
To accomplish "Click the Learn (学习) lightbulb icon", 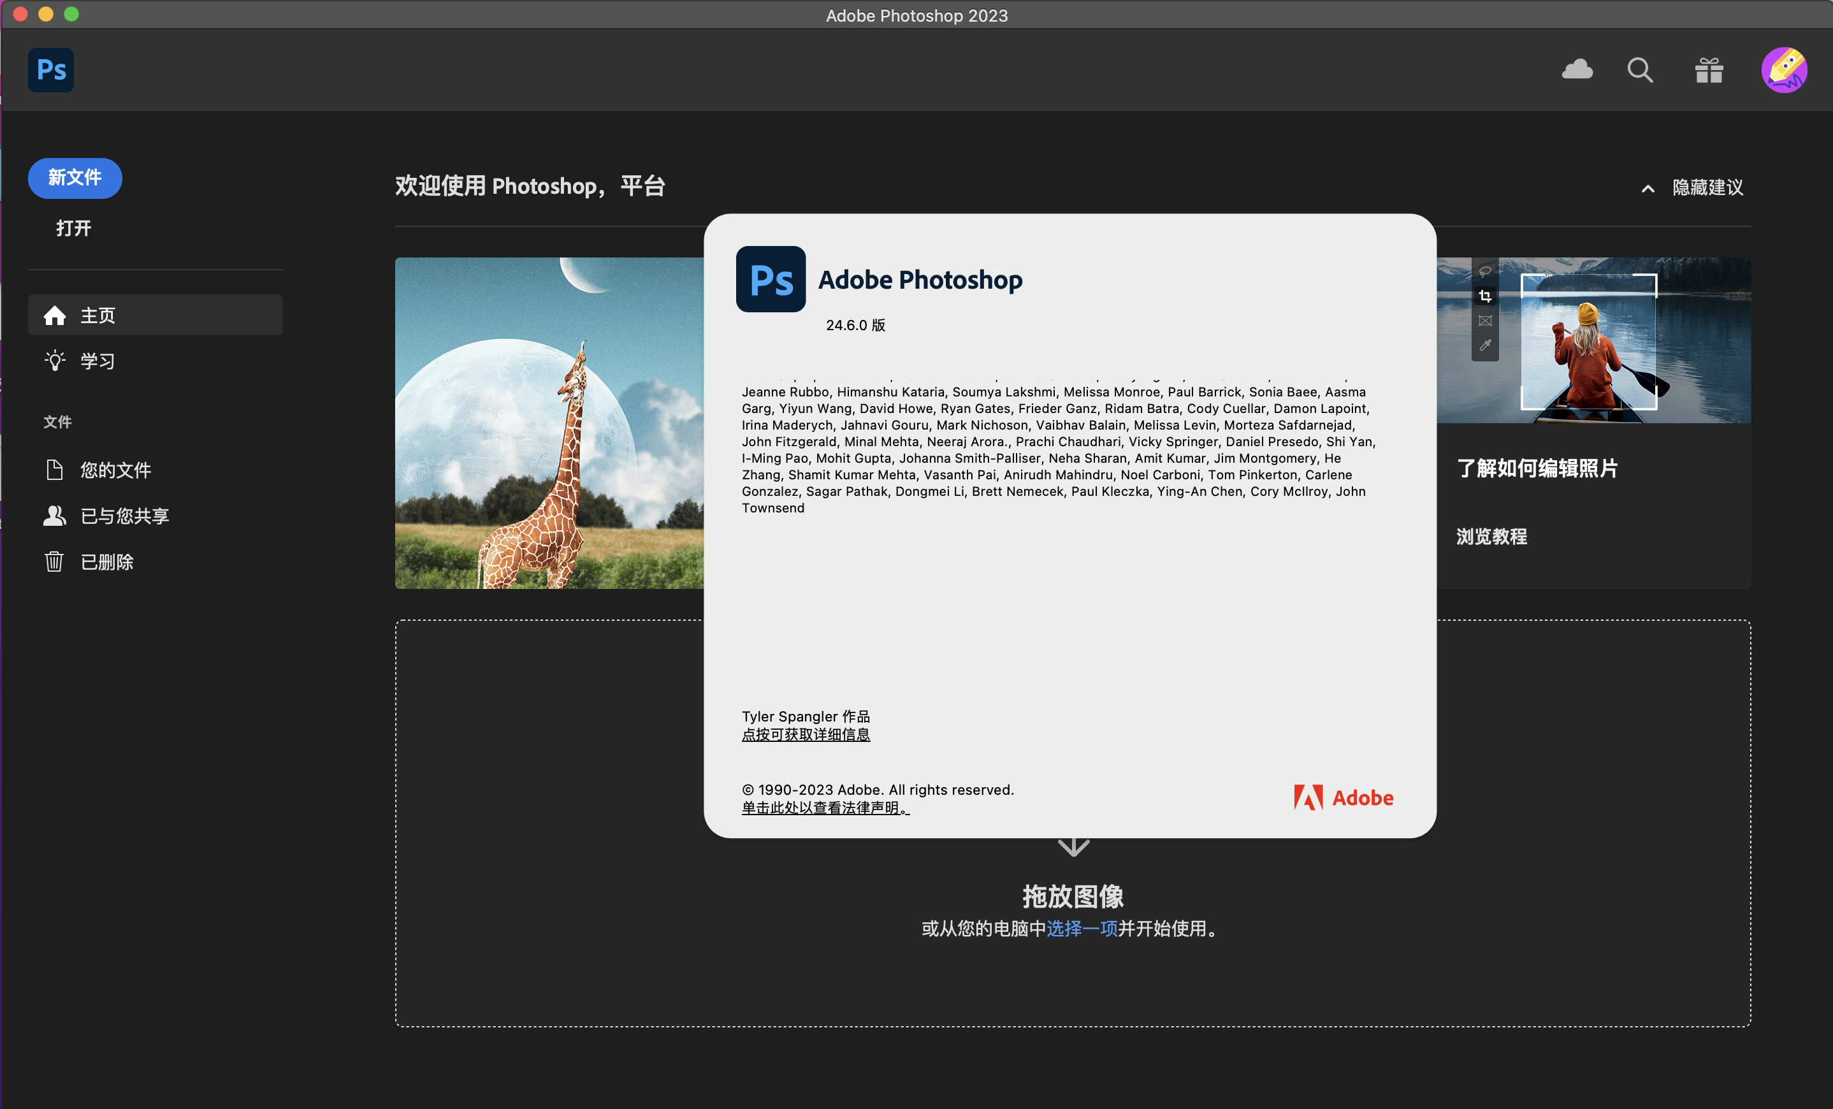I will (54, 361).
